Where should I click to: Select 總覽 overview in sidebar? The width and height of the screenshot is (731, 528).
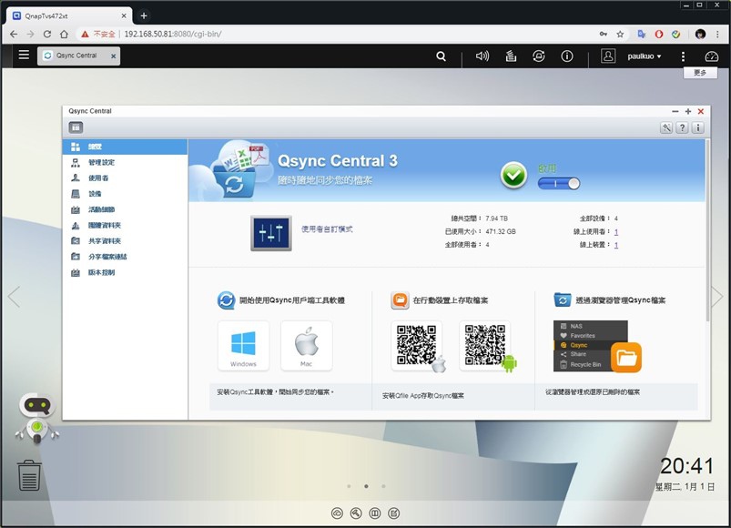pyautogui.click(x=125, y=147)
